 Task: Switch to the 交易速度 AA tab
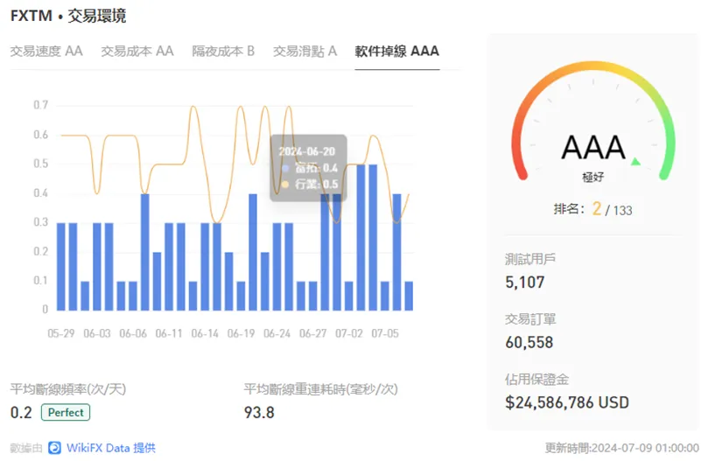(46, 51)
